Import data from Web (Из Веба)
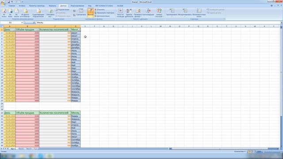 pyautogui.click(x=10, y=13)
